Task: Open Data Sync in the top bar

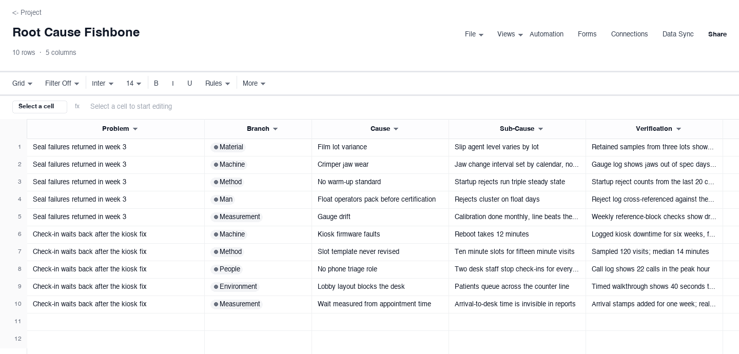Action: (x=678, y=34)
